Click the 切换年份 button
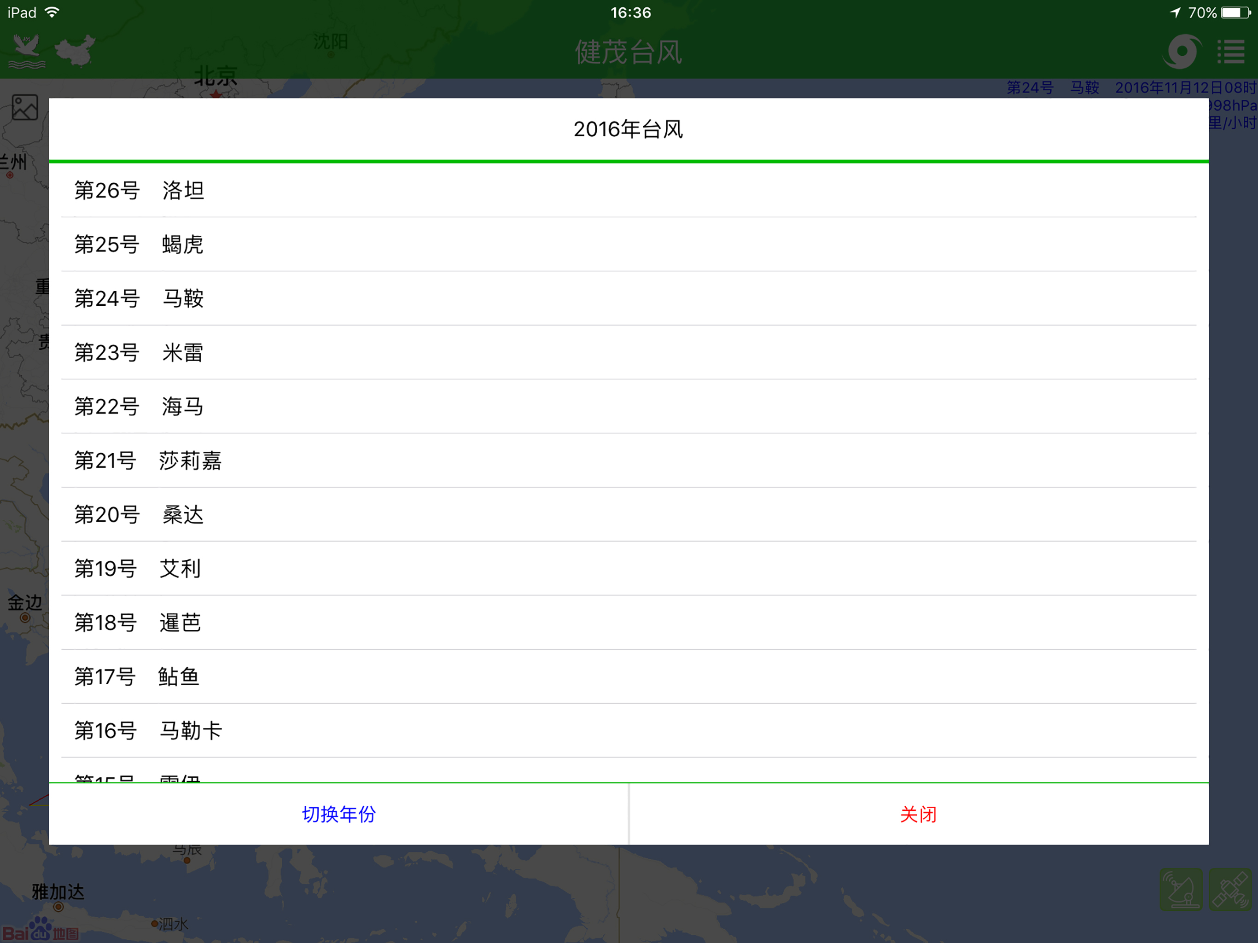This screenshot has height=943, width=1258. (339, 814)
